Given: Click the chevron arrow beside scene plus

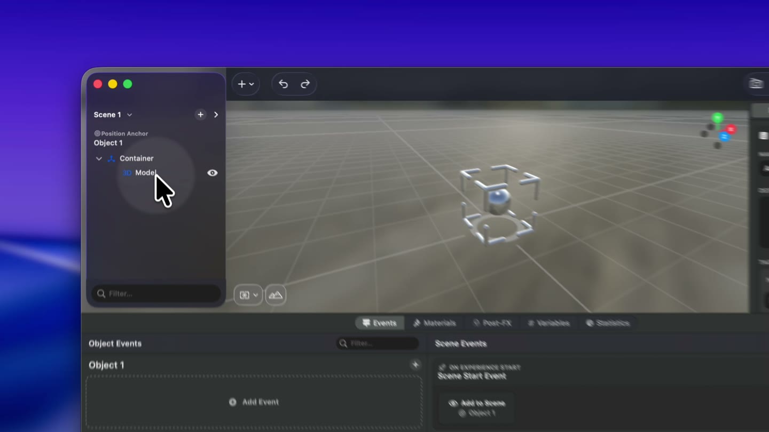Looking at the screenshot, I should click(216, 115).
